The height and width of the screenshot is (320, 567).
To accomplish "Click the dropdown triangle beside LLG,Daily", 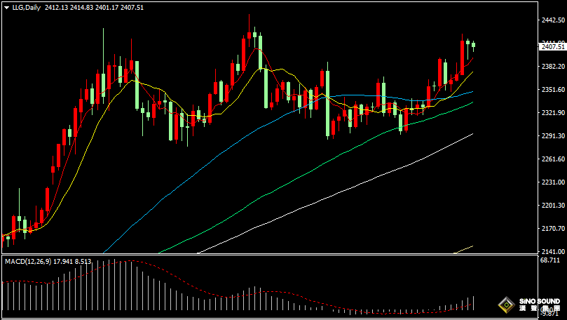I will click(x=6, y=7).
